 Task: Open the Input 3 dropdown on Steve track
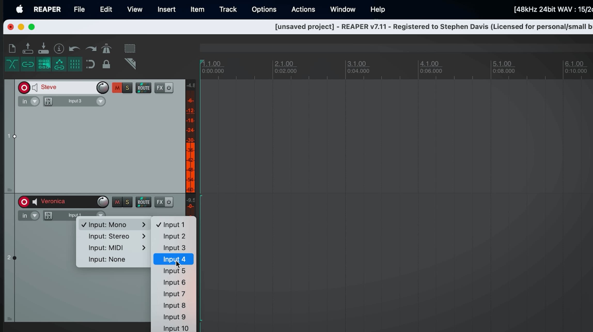[79, 101]
